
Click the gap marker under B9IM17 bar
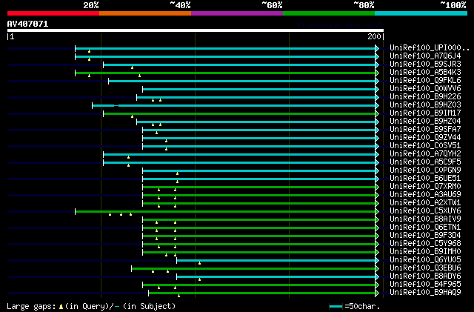tap(132, 116)
